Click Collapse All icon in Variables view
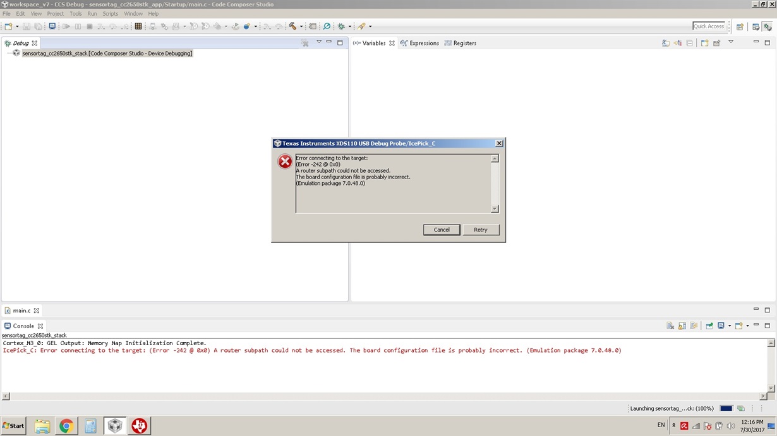Viewport: 777px width, 436px height. [x=690, y=43]
